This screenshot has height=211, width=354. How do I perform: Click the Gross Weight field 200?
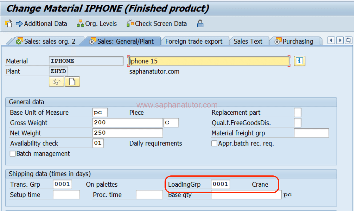click(127, 122)
